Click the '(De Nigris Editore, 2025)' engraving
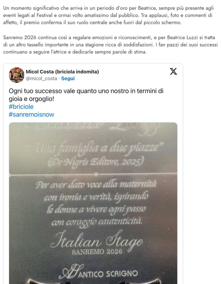The height and width of the screenshot is (284, 221). pos(96,161)
